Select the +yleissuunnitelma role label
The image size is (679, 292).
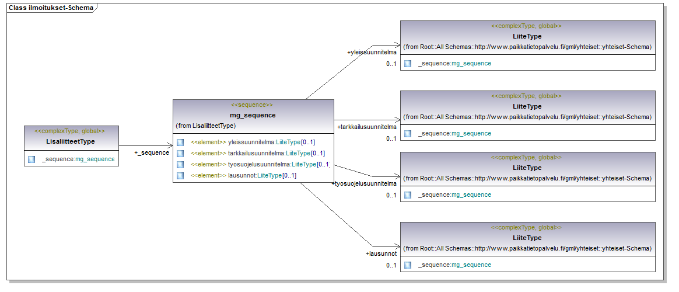pyautogui.click(x=372, y=52)
